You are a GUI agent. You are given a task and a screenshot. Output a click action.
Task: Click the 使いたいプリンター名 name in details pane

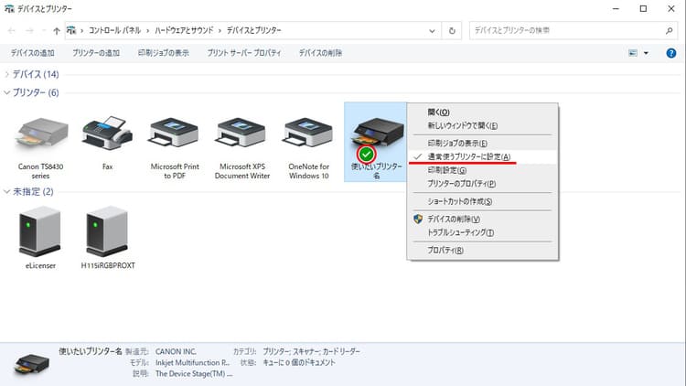pos(91,351)
